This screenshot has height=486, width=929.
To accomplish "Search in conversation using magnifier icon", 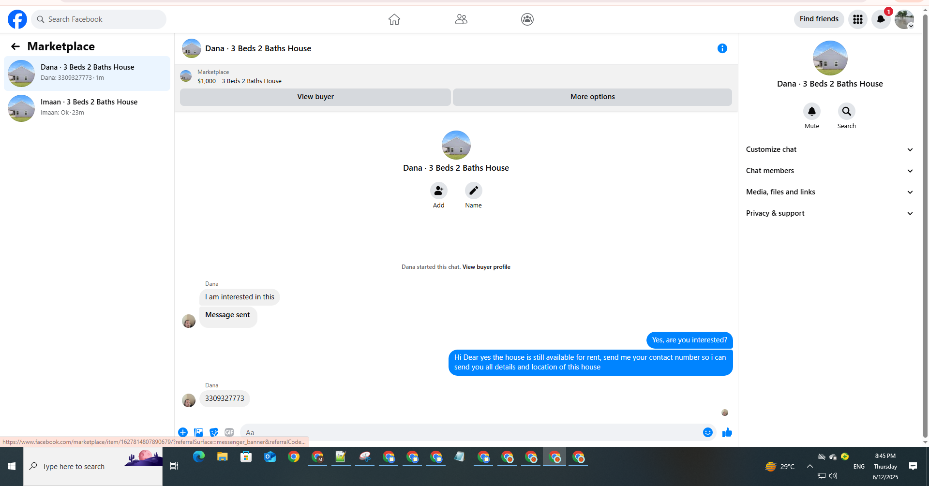I will pyautogui.click(x=847, y=111).
